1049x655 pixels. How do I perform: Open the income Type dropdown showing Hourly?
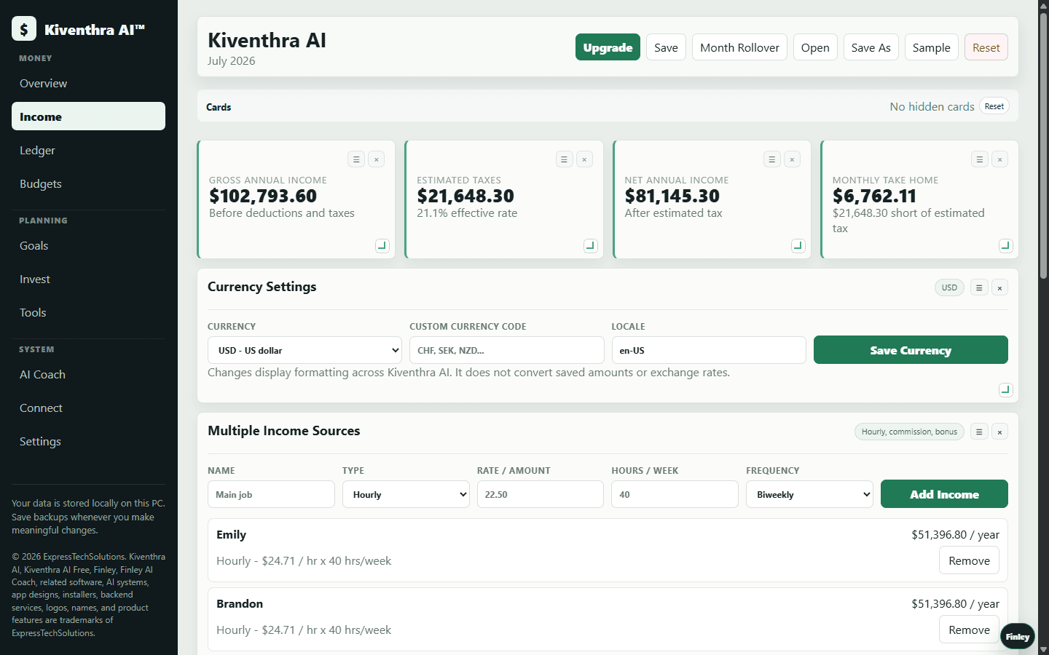(x=406, y=494)
